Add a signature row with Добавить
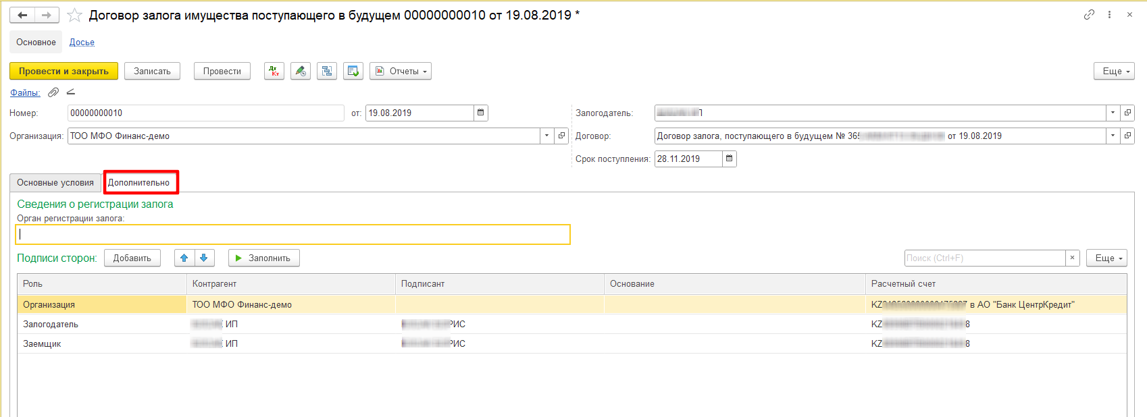 tap(132, 258)
